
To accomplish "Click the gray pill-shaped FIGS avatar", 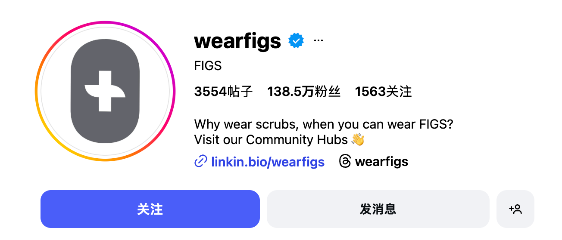I will (x=105, y=91).
